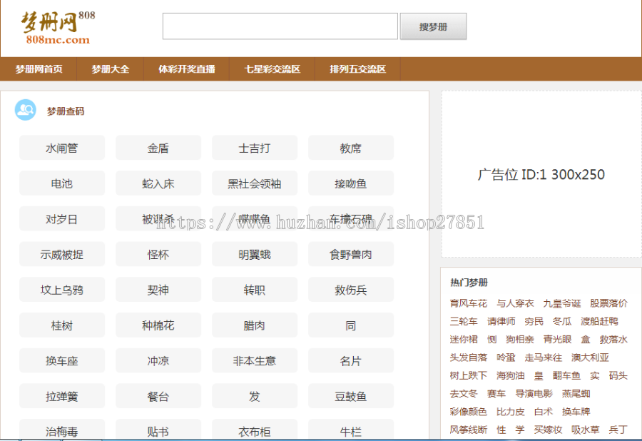Open the 梦册大全 menu item
Viewport: 642px width, 441px height.
[x=110, y=69]
